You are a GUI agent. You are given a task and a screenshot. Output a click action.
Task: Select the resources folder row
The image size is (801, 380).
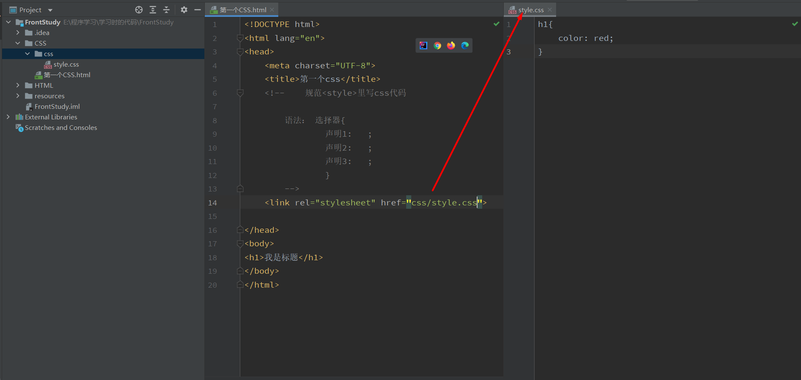[103, 96]
